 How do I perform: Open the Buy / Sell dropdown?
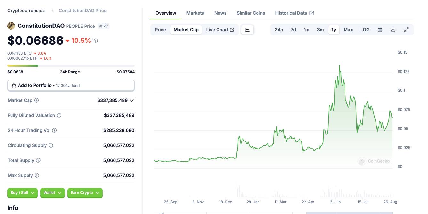tap(23, 193)
